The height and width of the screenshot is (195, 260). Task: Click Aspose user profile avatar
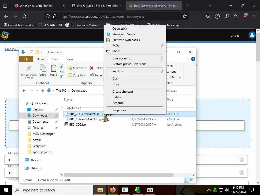tap(252, 35)
